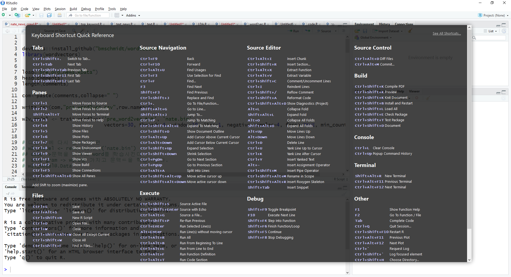
Task: Maximize the Environment pane
Action: click(504, 25)
